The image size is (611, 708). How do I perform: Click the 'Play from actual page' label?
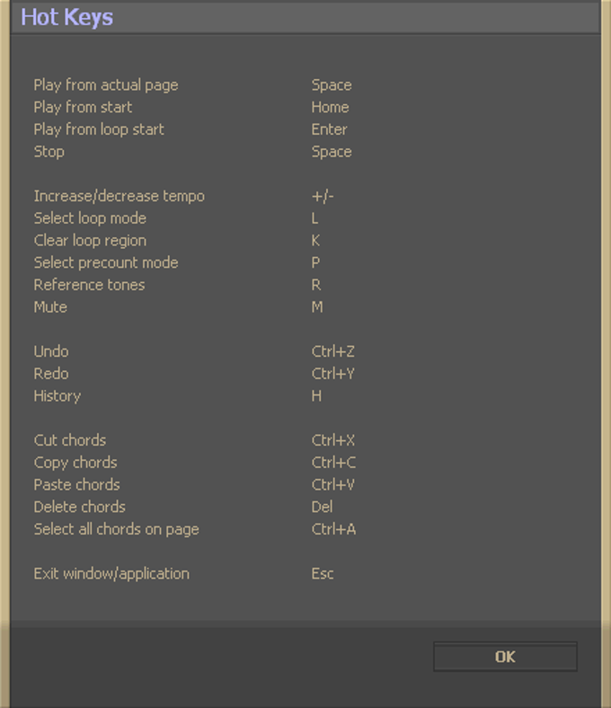[106, 85]
